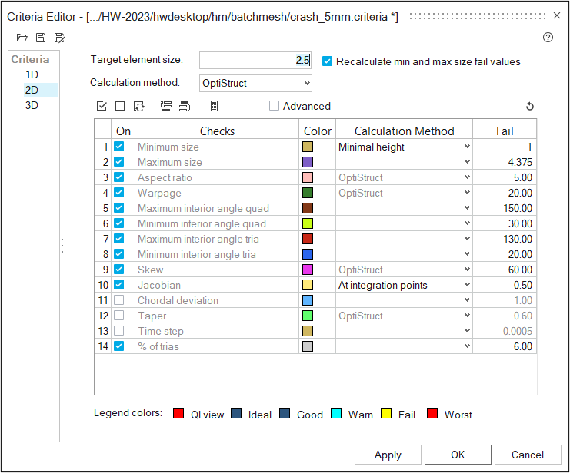Expand the Minimal height dropdown for Minimum size

466,147
